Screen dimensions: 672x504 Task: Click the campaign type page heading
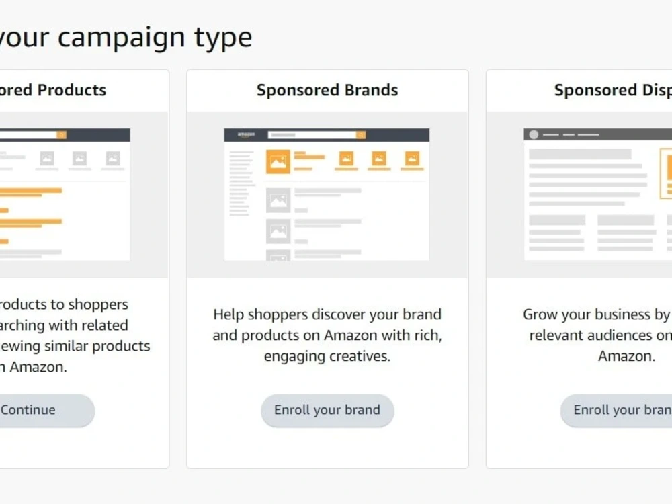tap(126, 37)
